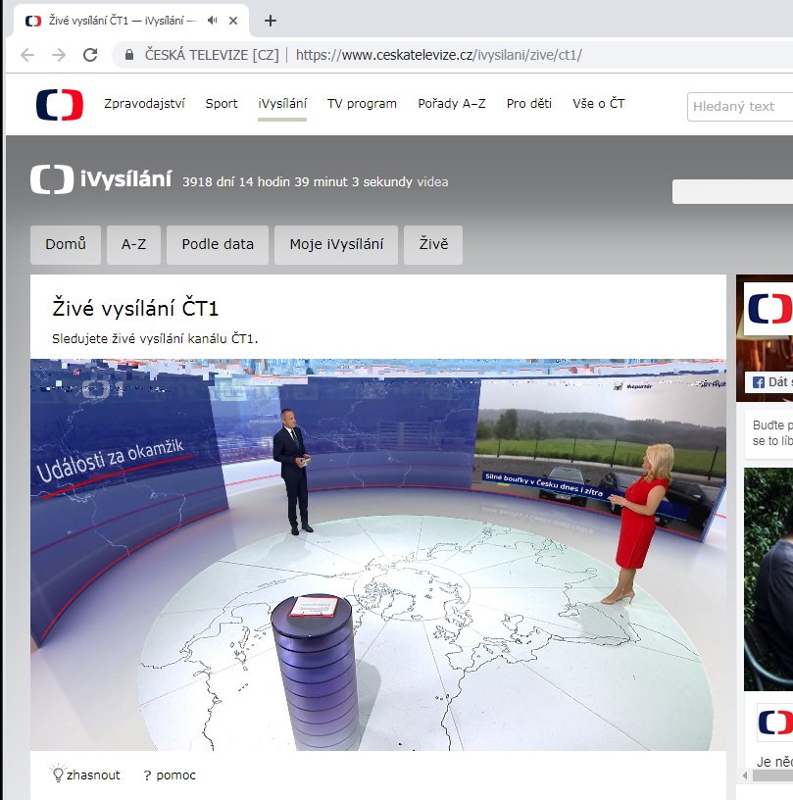This screenshot has height=800, width=793.
Task: Click the live ČT1 video player
Action: coord(377,554)
